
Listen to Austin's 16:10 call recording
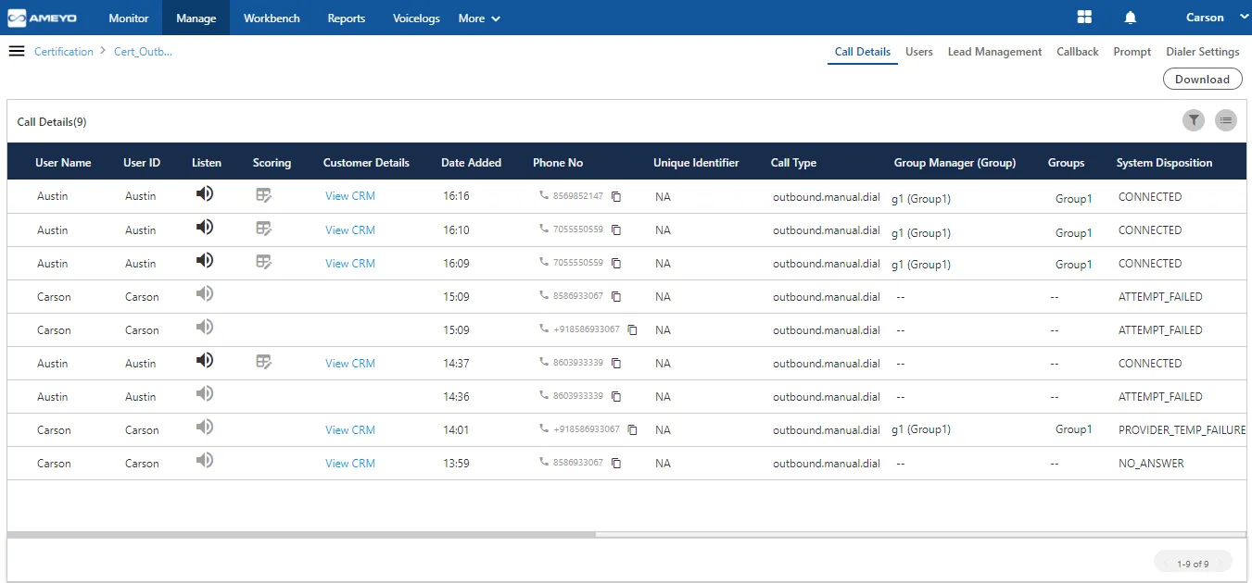coord(205,227)
